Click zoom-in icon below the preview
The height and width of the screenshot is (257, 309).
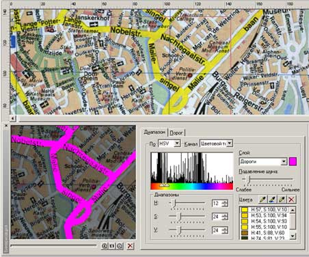coord(105,246)
